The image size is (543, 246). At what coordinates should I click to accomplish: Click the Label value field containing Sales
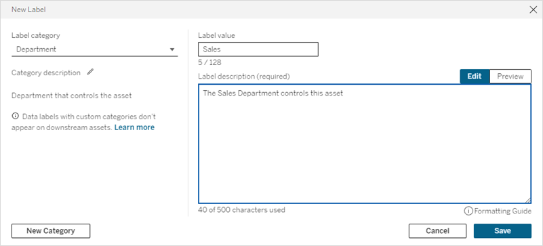[258, 49]
